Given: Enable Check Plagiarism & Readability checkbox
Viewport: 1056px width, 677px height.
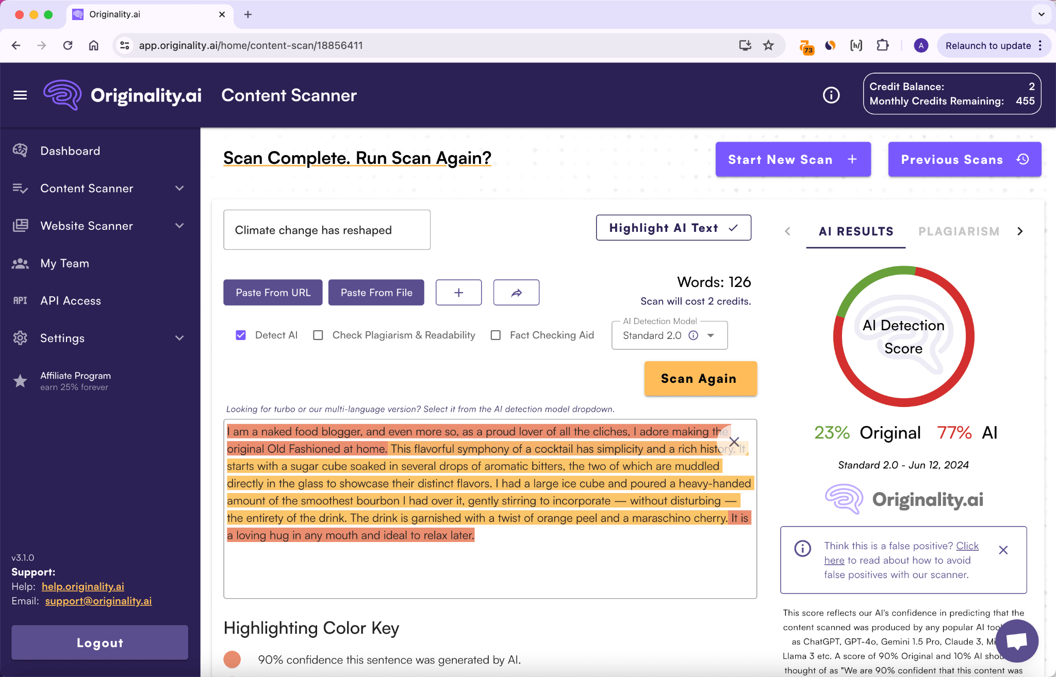Looking at the screenshot, I should (318, 335).
